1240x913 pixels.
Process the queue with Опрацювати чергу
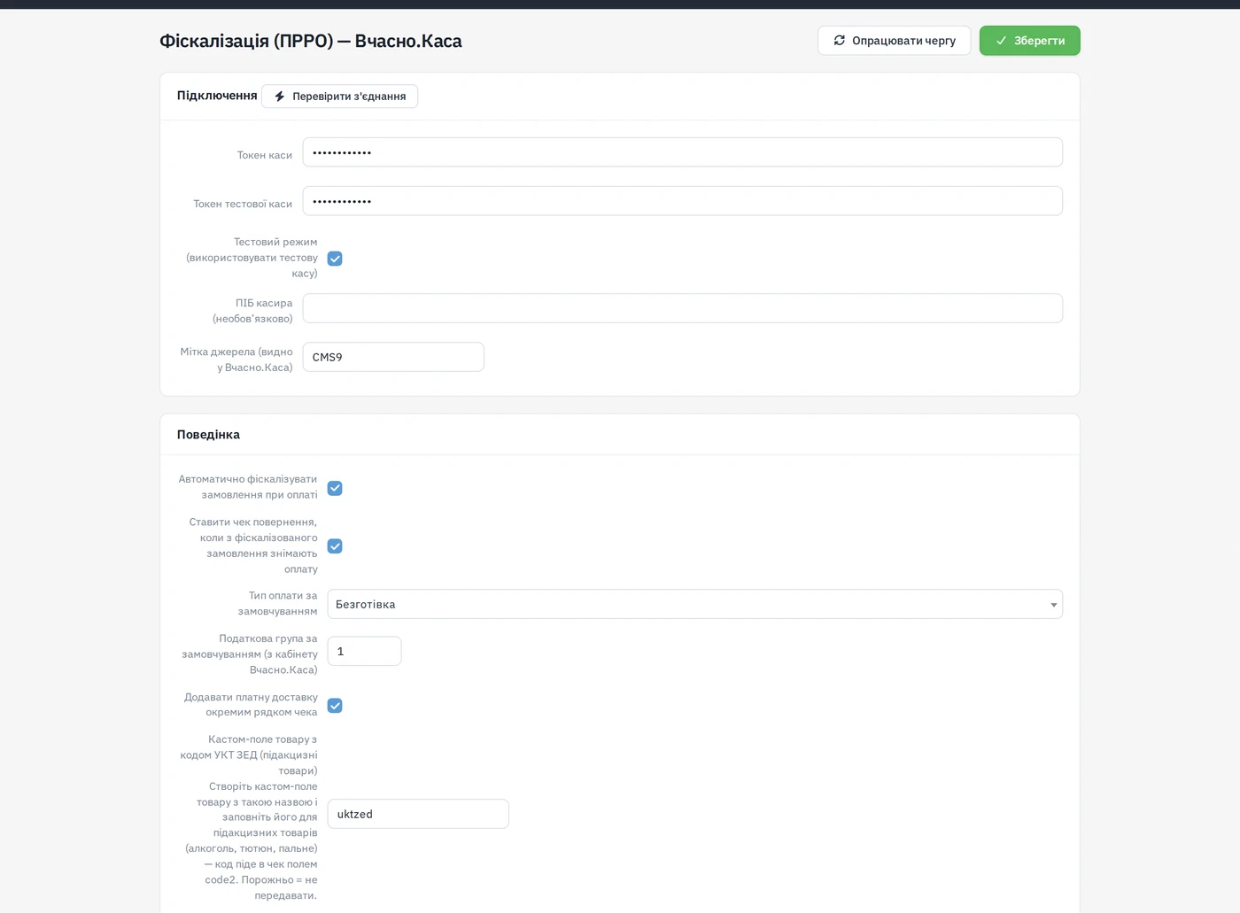[x=894, y=41]
